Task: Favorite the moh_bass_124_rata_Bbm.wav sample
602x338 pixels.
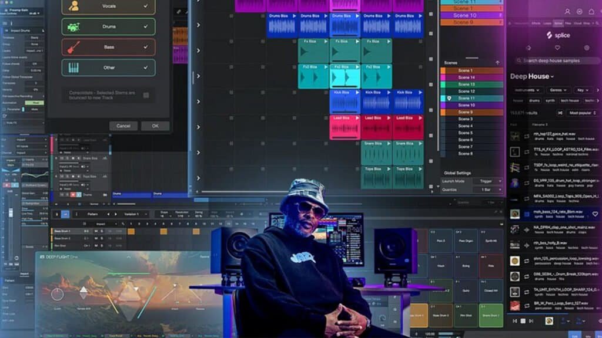Action: tap(594, 213)
